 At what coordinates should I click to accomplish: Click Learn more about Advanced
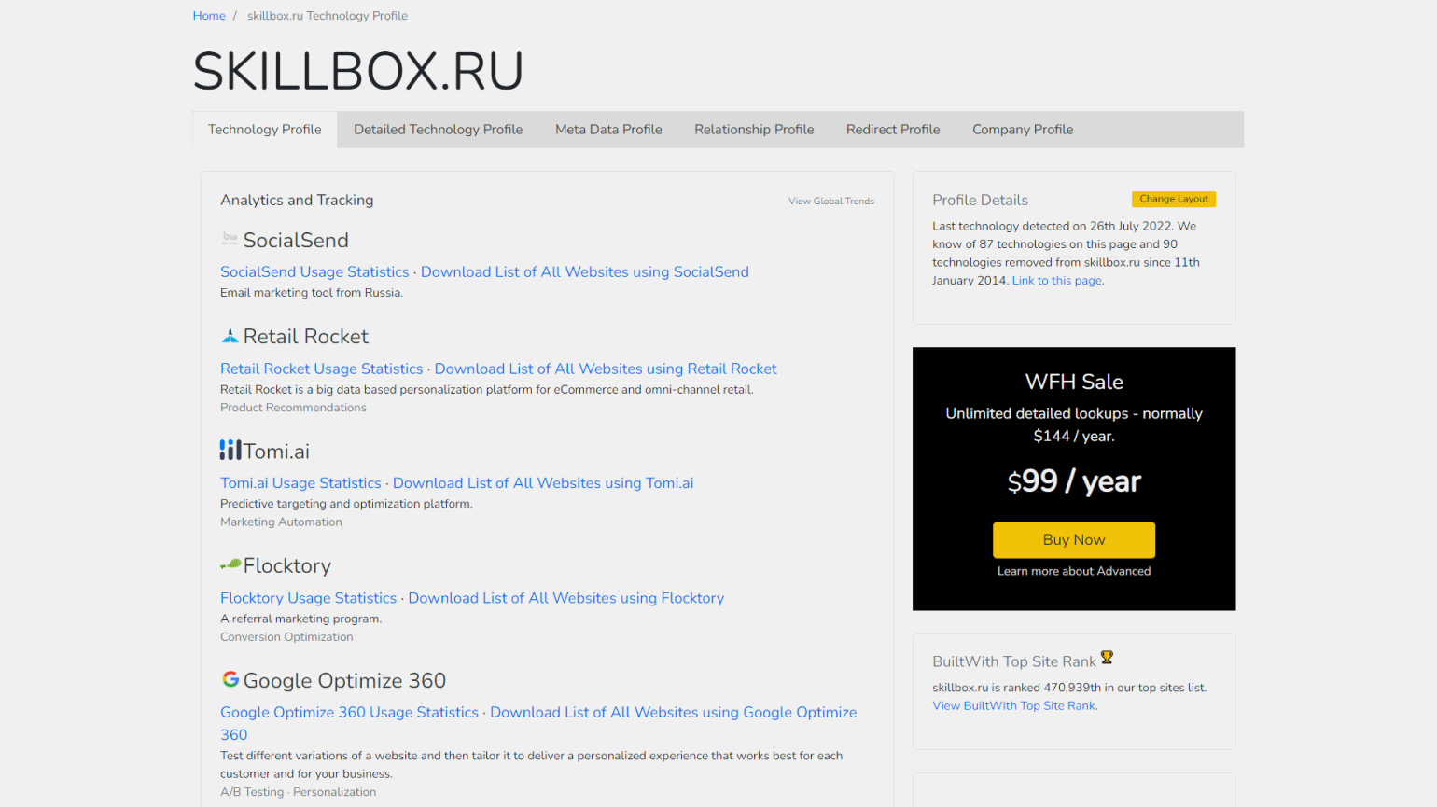[1074, 571]
